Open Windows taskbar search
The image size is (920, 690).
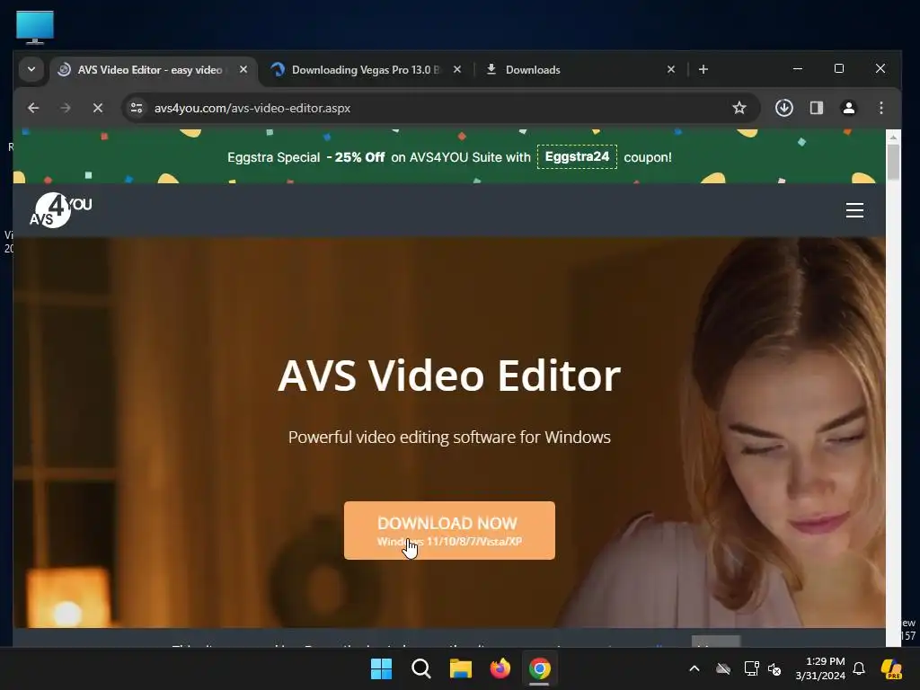coord(420,668)
